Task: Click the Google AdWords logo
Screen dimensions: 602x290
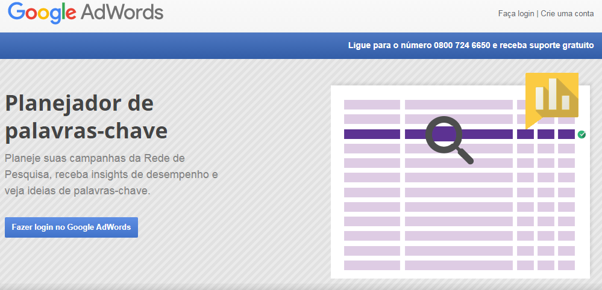Action: (x=86, y=13)
